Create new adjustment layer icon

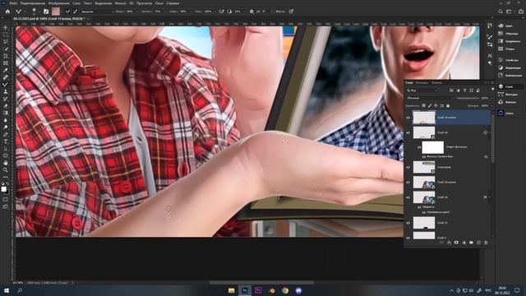[x=464, y=243]
